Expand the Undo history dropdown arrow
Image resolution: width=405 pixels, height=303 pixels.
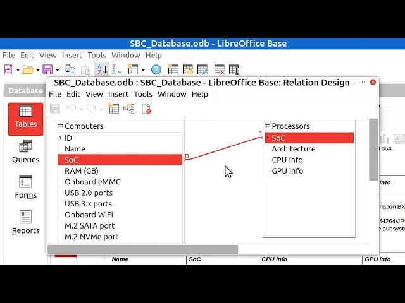[81, 109]
